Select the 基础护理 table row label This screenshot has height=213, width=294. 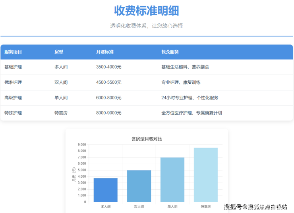(x=13, y=67)
